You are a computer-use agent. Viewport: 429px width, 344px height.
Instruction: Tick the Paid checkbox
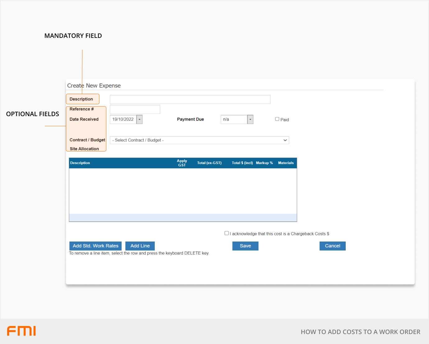coord(277,119)
